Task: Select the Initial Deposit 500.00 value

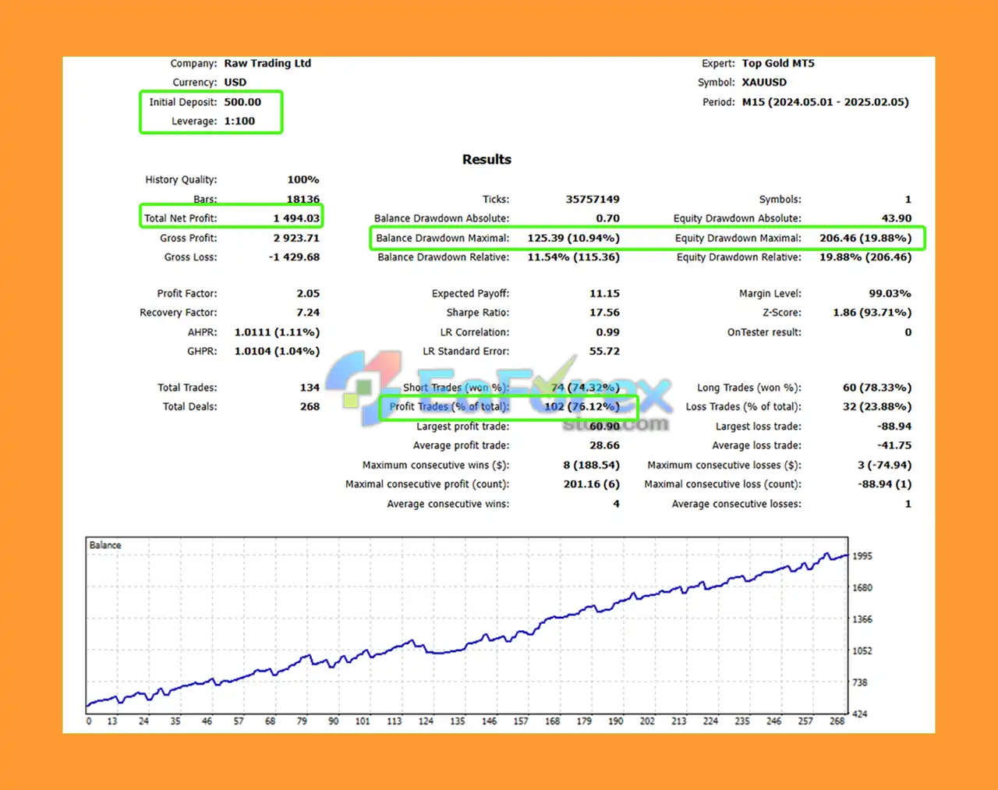Action: [x=242, y=102]
